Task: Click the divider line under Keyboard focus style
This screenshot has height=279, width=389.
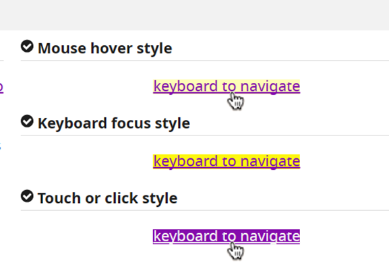Action: coord(205,135)
